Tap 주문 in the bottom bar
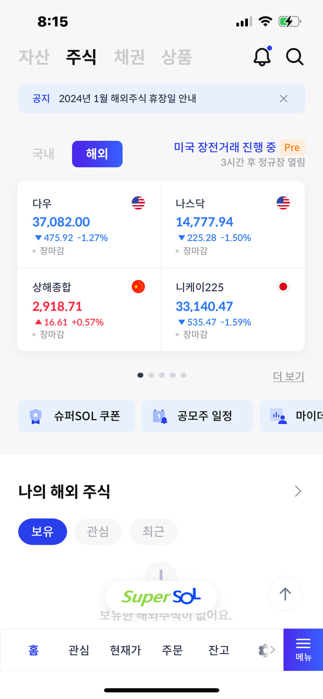Screen dimensions: 323x699 [172, 650]
